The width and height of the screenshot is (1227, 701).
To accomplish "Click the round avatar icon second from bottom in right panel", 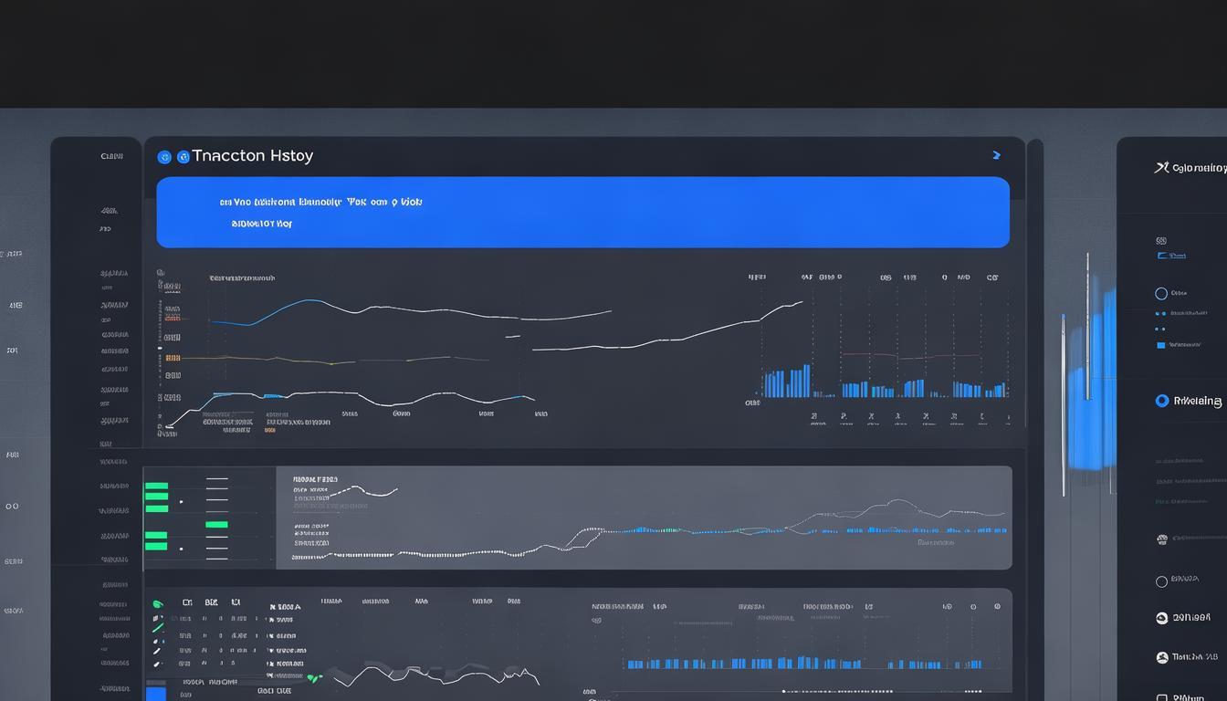I will coord(1161,657).
